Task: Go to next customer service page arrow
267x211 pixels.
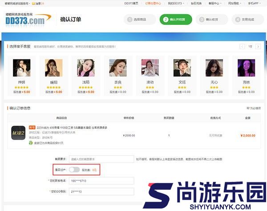Action: 258,47
